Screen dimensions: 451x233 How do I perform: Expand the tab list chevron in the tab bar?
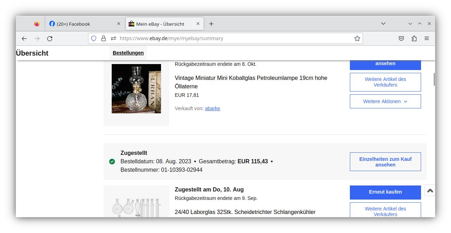(383, 24)
